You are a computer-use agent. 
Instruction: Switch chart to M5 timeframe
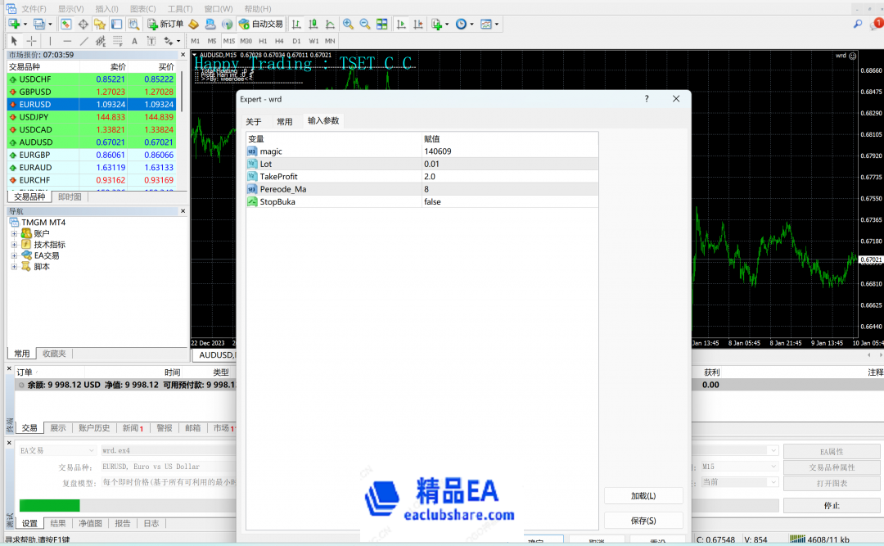[212, 40]
